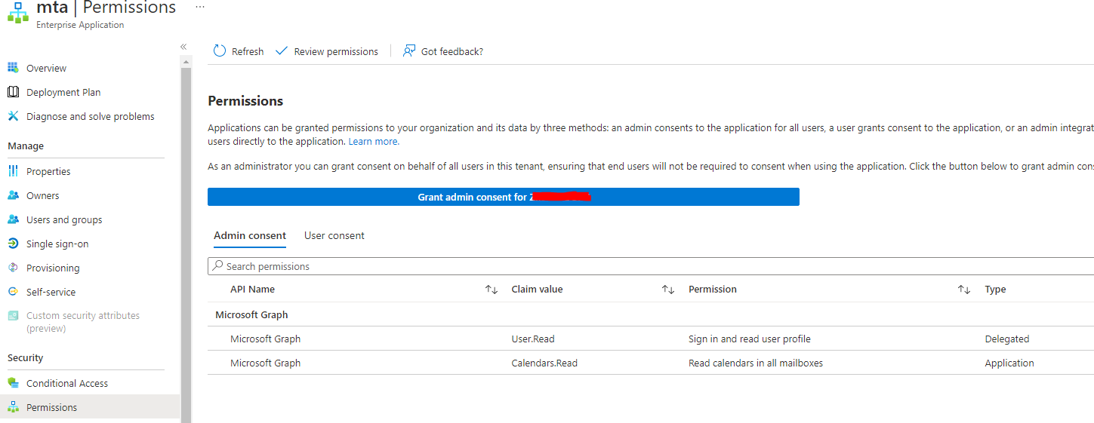Click 'Sign in and read user profile'

tap(749, 339)
